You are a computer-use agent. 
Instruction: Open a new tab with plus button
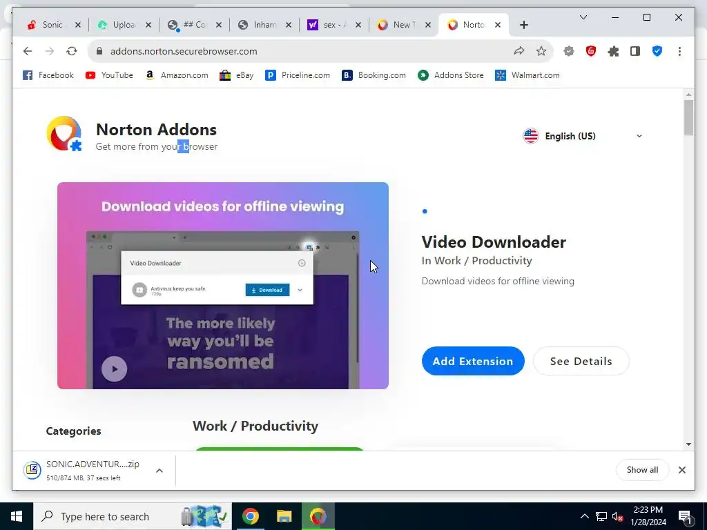523,26
